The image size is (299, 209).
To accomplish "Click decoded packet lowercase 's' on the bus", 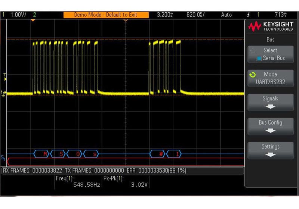I will (91, 154).
